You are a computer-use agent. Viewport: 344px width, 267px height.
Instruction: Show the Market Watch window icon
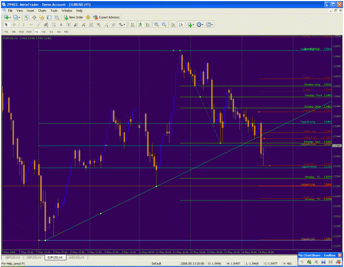click(x=27, y=18)
